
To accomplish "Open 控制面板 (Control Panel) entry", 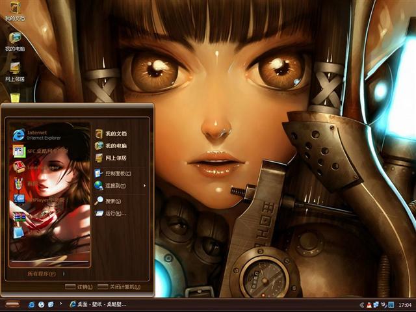I will coord(118,174).
